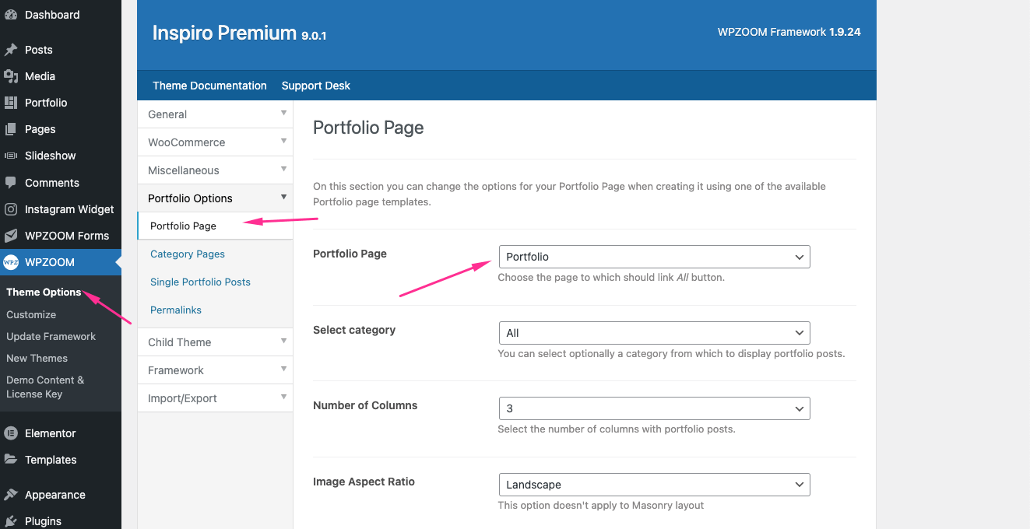Open the Support Desk link

[316, 86]
